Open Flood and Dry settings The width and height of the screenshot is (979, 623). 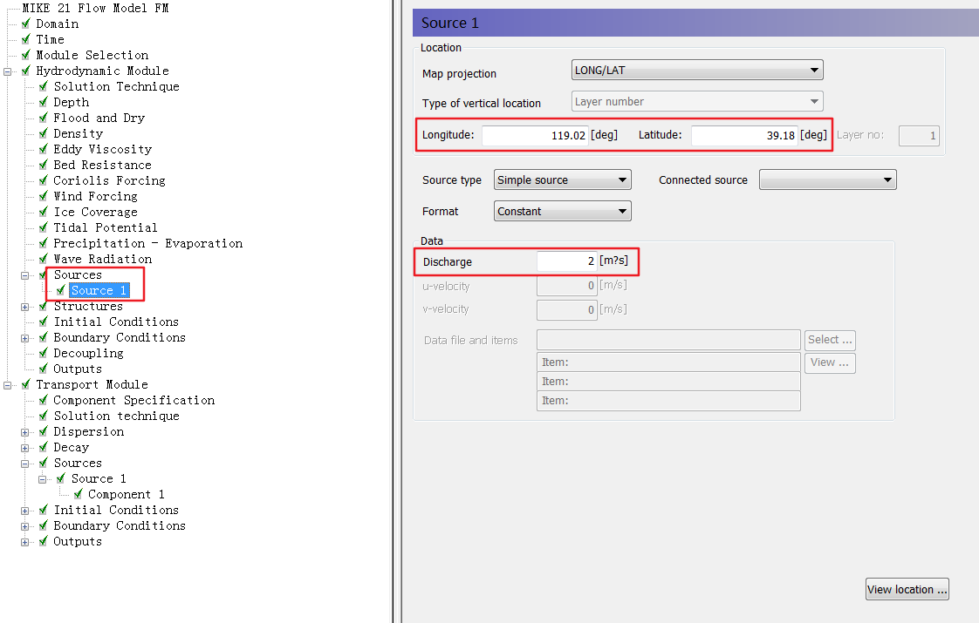[99, 118]
